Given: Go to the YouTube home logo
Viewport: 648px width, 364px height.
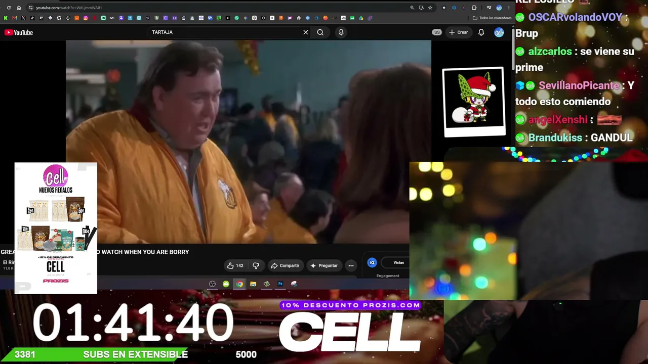Looking at the screenshot, I should (19, 32).
